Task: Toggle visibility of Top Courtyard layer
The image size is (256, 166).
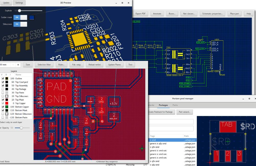Action: coord(3,82)
